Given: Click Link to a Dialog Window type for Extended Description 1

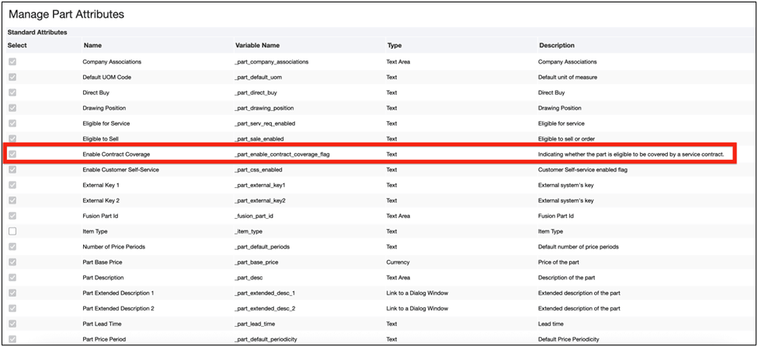Looking at the screenshot, I should pos(417,293).
